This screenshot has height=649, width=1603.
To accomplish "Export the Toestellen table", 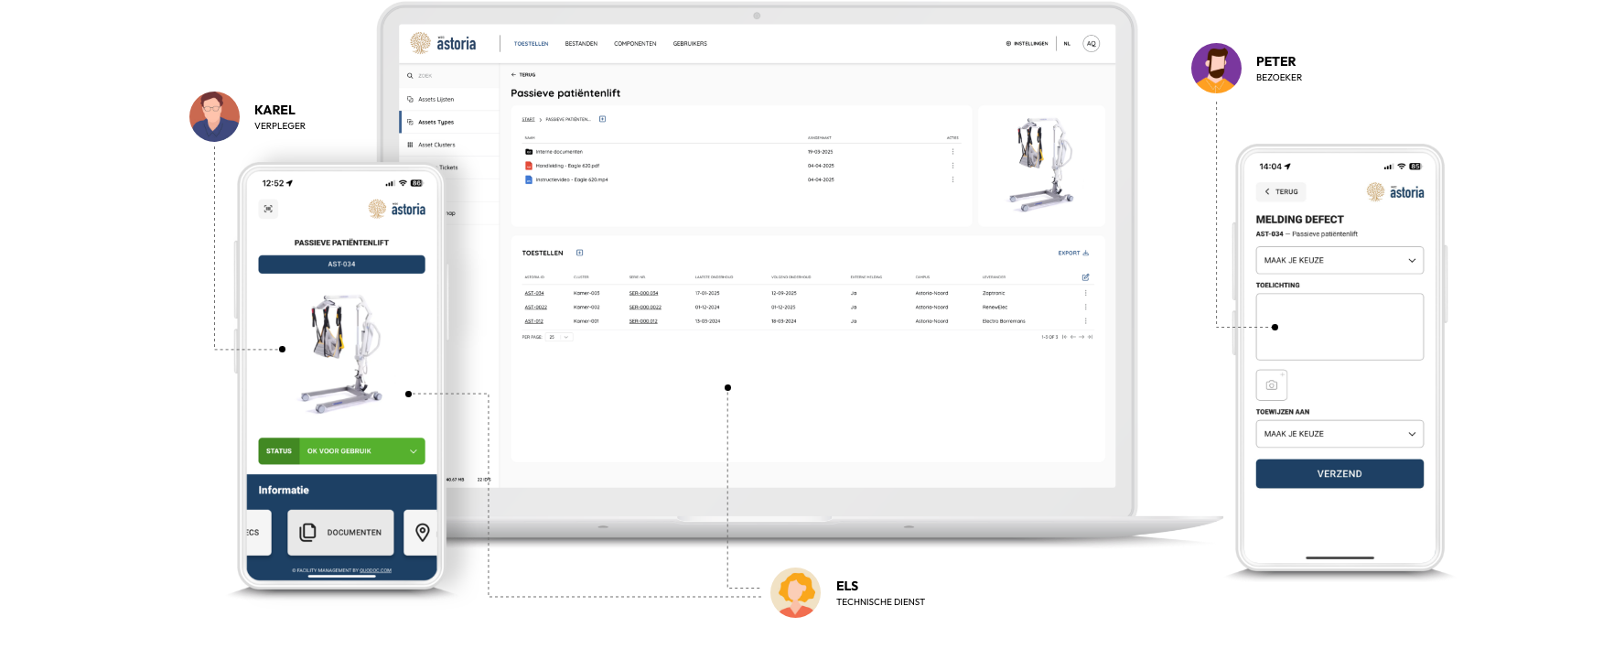I will click(x=1073, y=253).
